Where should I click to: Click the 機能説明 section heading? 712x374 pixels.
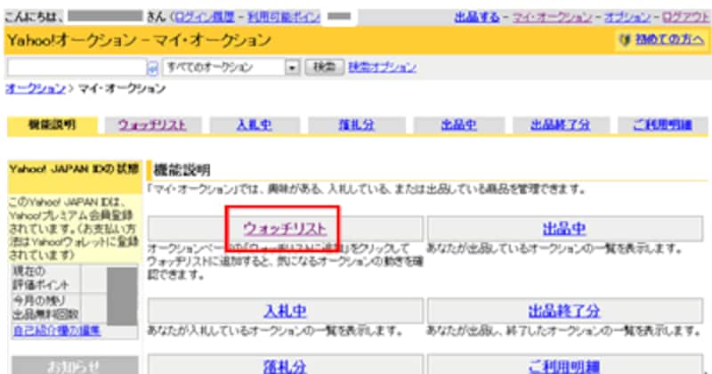point(182,170)
